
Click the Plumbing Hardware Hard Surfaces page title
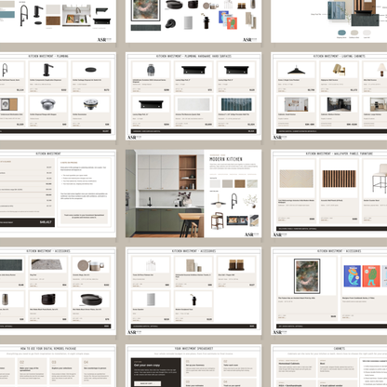[x=193, y=56]
